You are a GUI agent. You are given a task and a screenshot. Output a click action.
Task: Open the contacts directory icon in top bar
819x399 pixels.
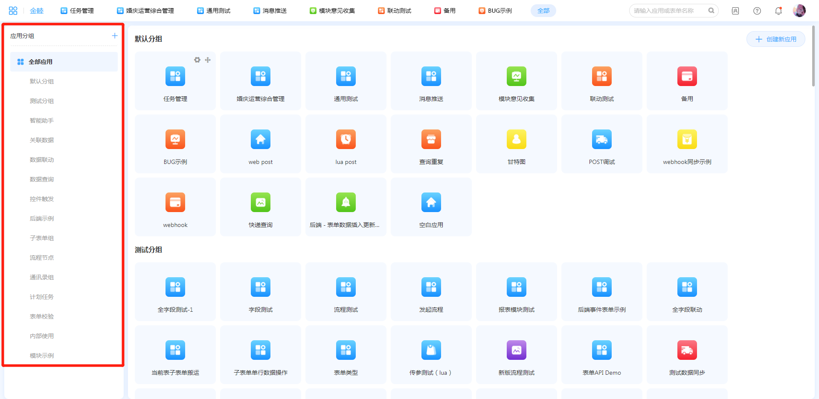[x=735, y=11]
